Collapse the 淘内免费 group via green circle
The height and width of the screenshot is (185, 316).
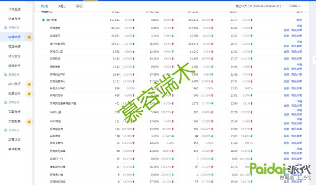pyautogui.click(x=43, y=20)
